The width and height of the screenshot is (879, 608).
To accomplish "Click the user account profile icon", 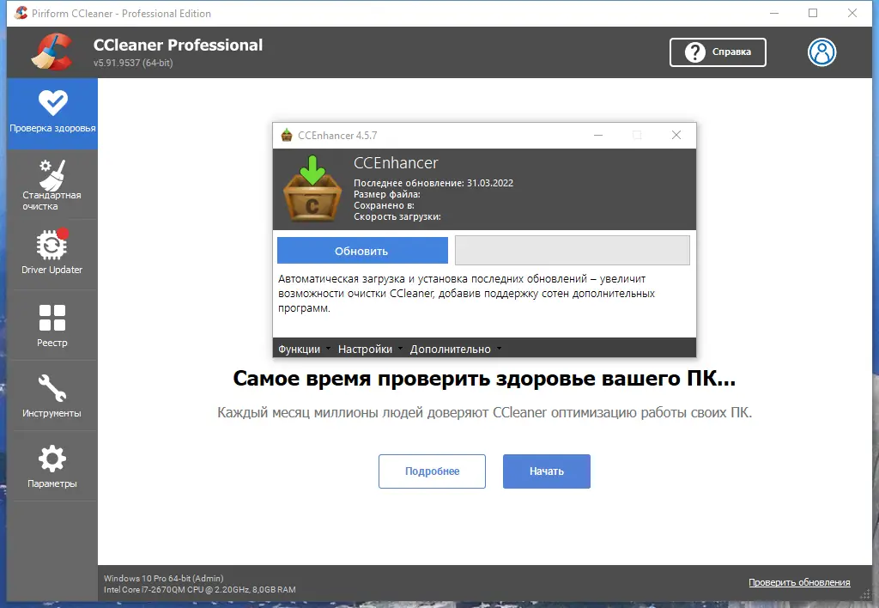I will coord(821,52).
